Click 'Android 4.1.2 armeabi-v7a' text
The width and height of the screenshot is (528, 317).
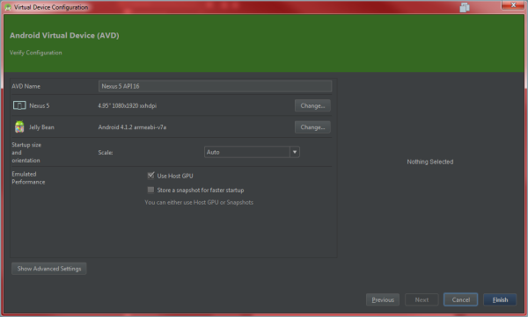[x=132, y=127]
